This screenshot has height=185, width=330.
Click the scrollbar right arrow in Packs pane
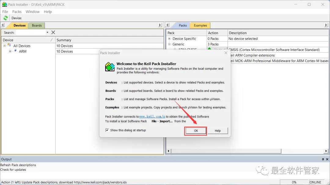pos(326,151)
